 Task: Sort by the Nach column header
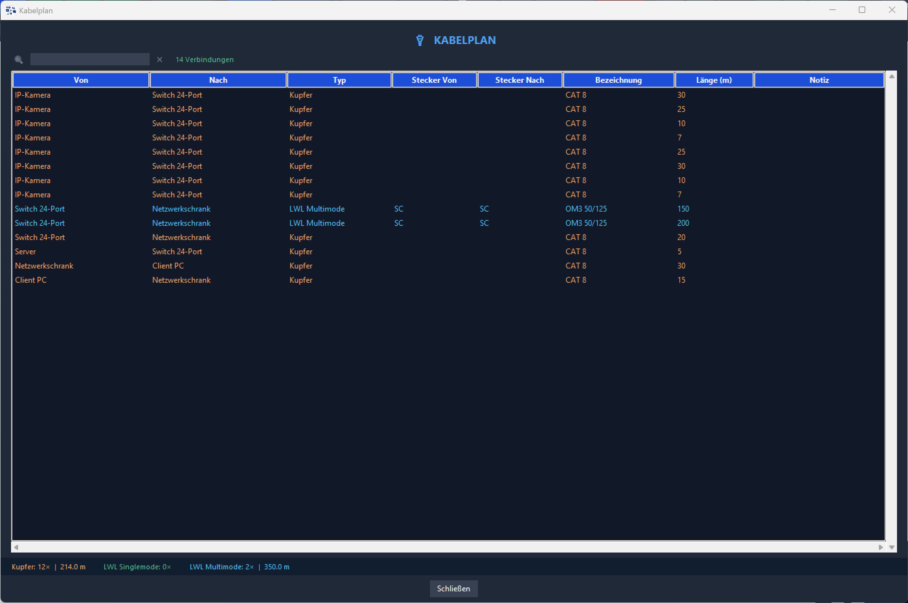[x=218, y=80]
